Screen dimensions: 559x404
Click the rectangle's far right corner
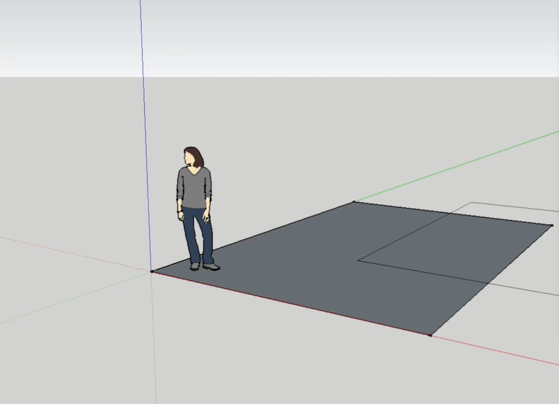[x=551, y=225]
